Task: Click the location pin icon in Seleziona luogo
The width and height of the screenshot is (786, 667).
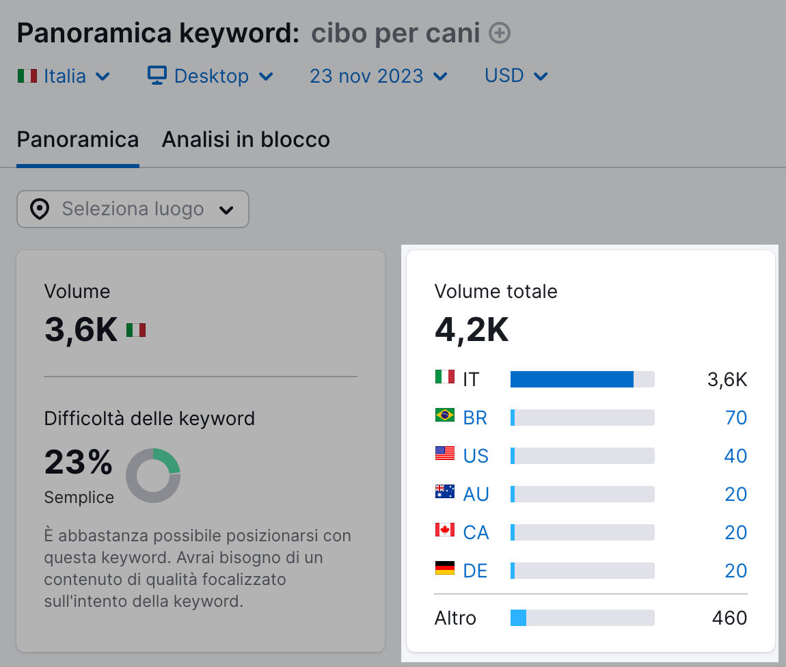Action: tap(40, 209)
